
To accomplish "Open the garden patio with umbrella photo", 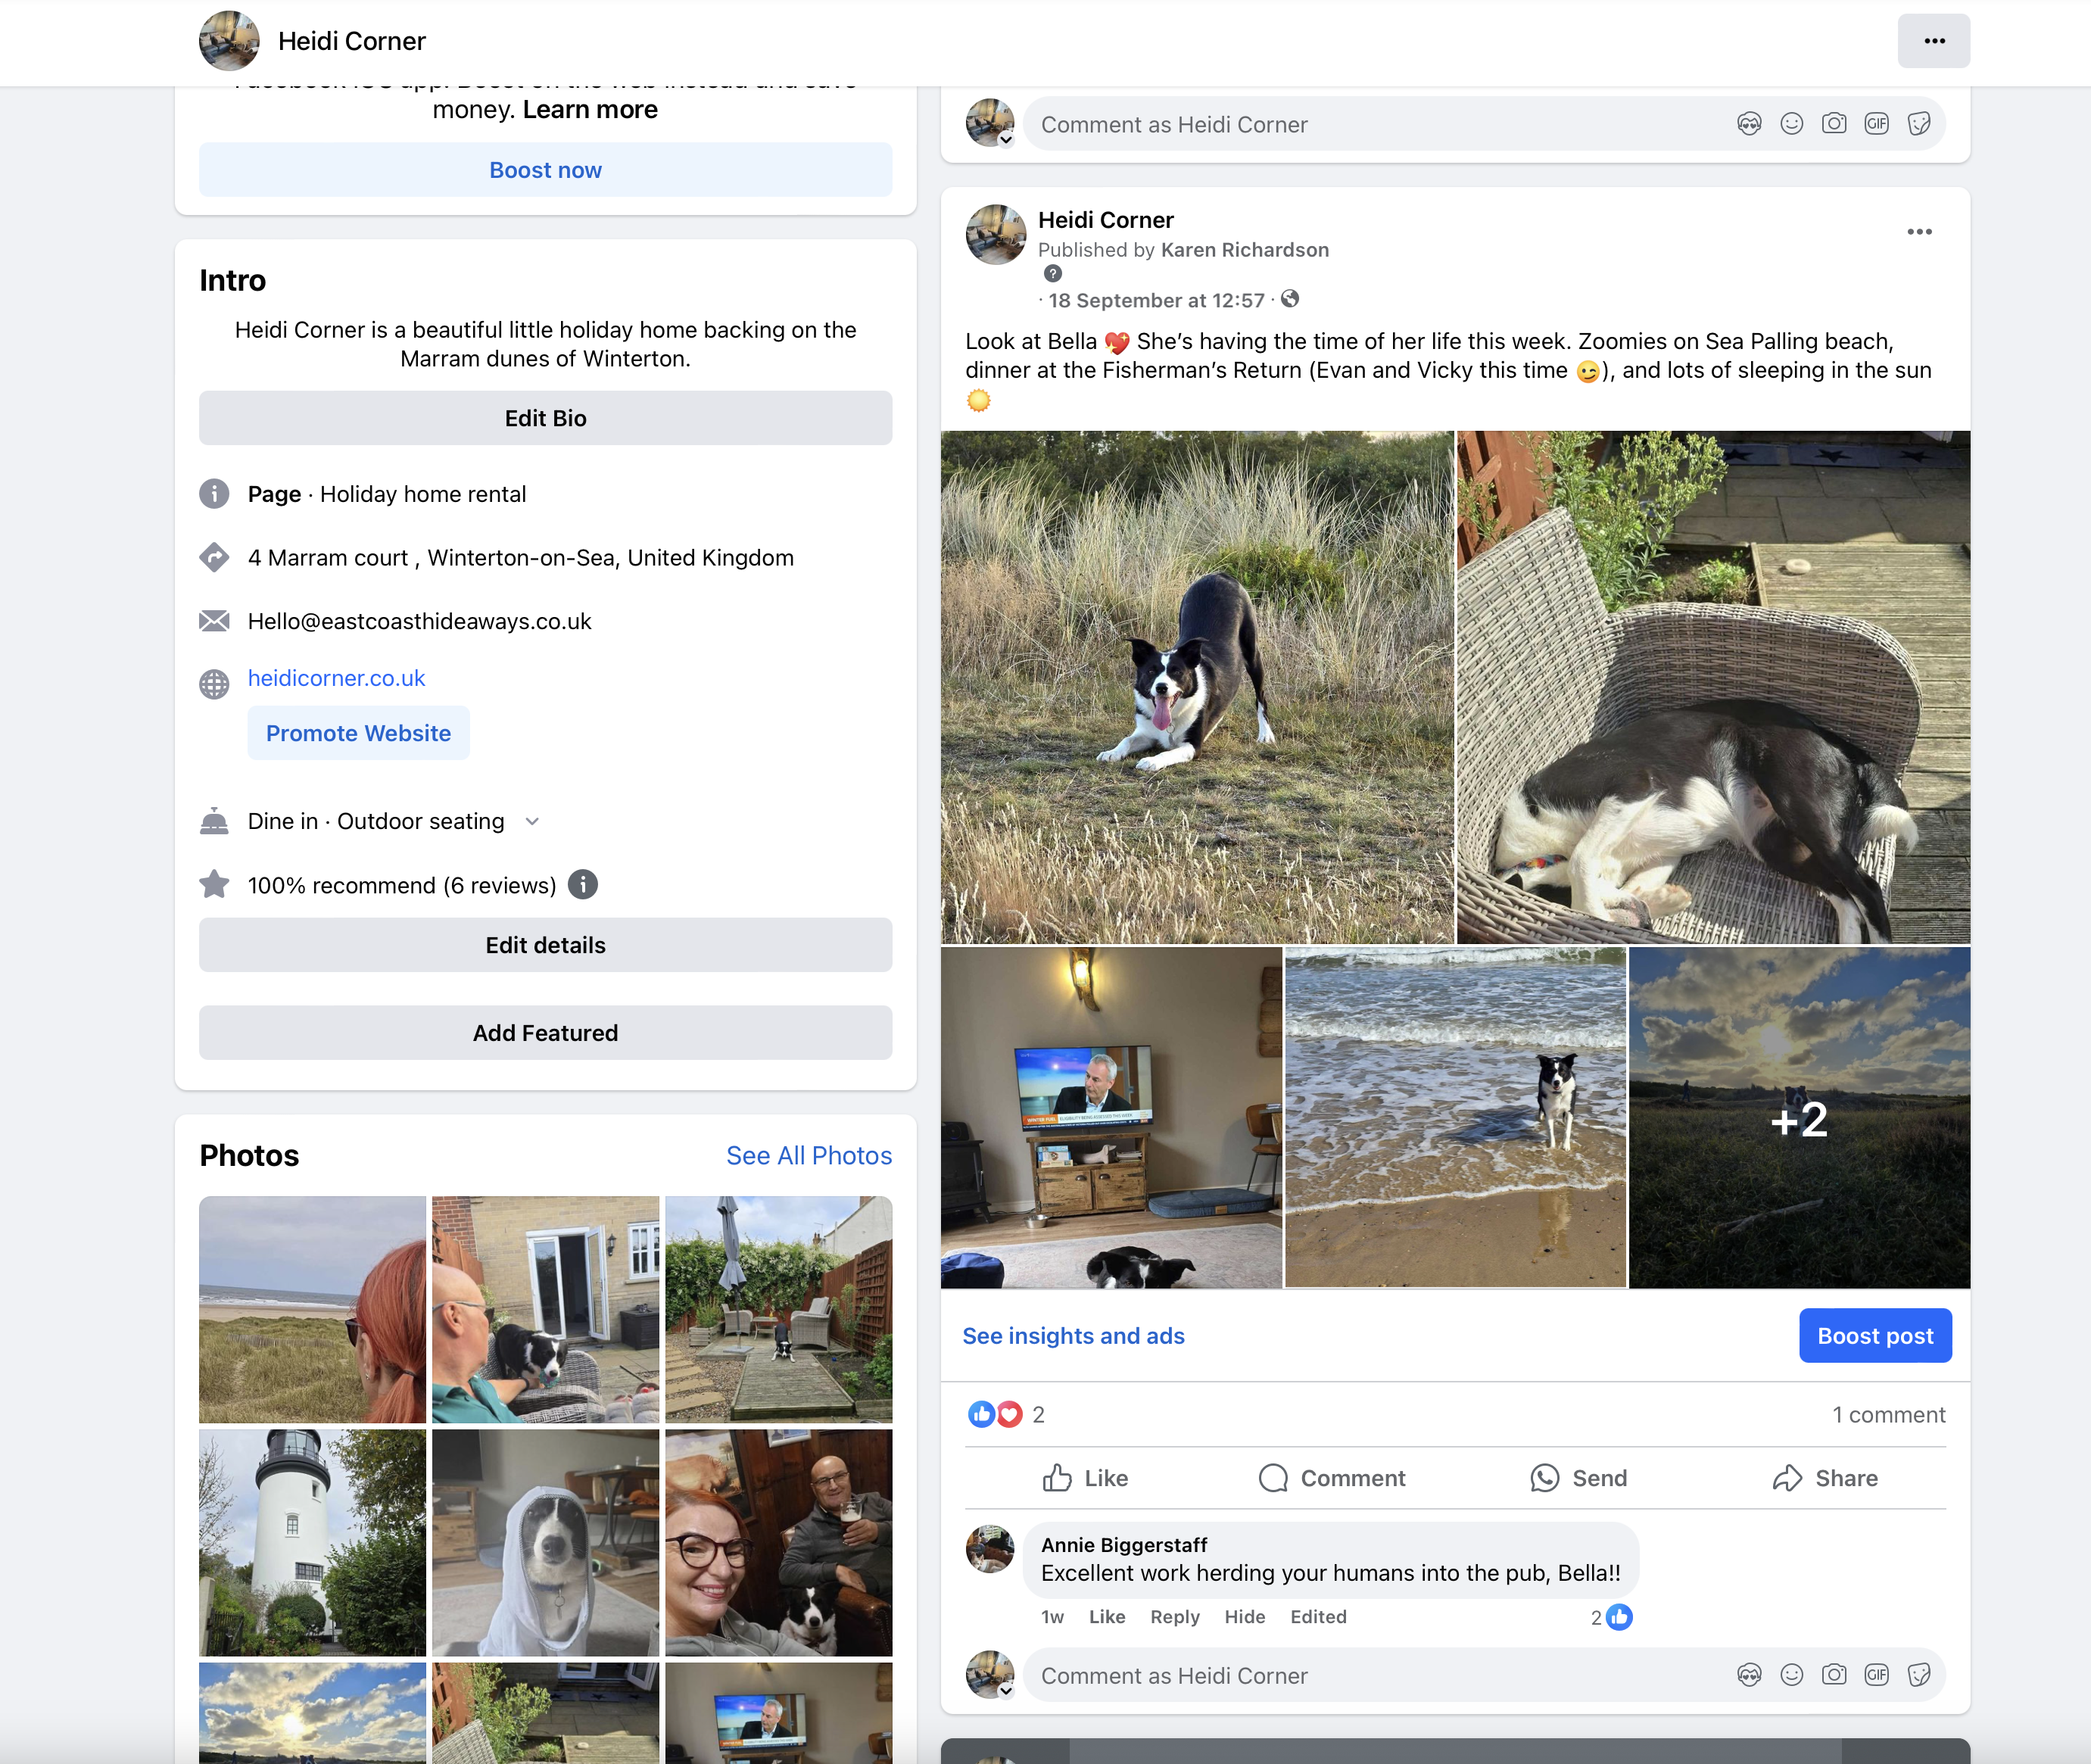I will coord(778,1309).
